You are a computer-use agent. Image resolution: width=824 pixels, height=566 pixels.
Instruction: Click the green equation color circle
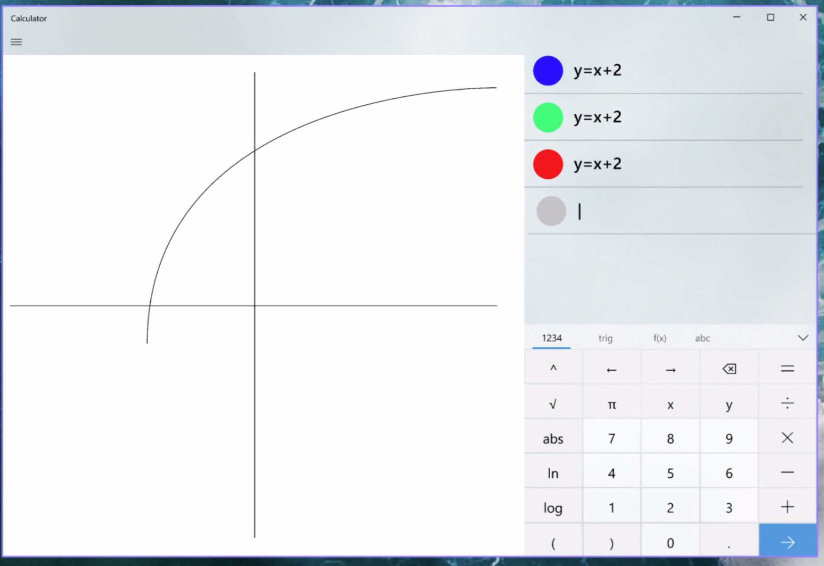[x=548, y=117]
